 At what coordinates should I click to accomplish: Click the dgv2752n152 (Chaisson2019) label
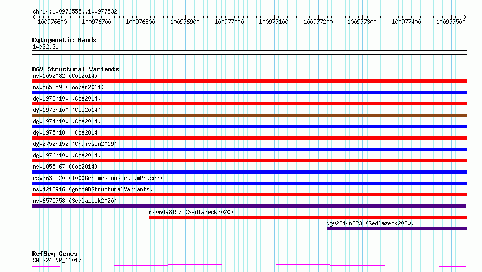click(75, 144)
